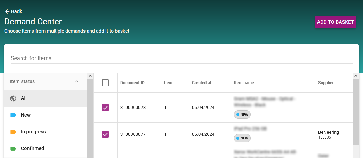Click the Document ID column header

[132, 83]
